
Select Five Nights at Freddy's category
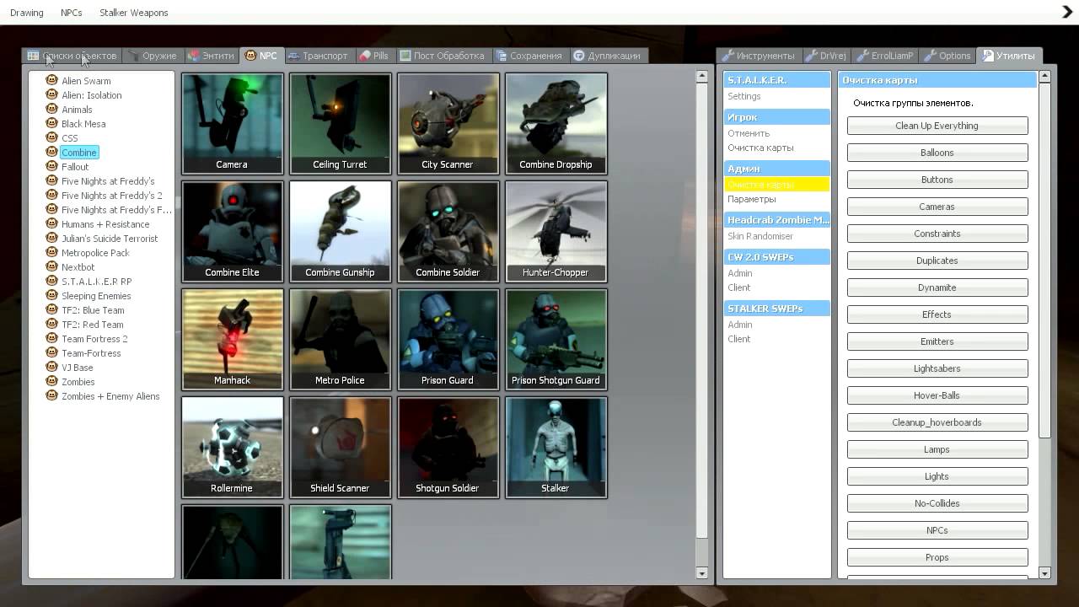coord(108,181)
